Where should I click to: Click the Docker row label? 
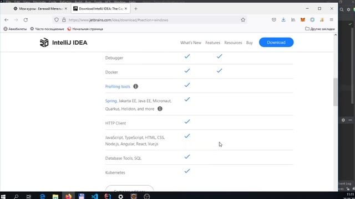point(111,72)
